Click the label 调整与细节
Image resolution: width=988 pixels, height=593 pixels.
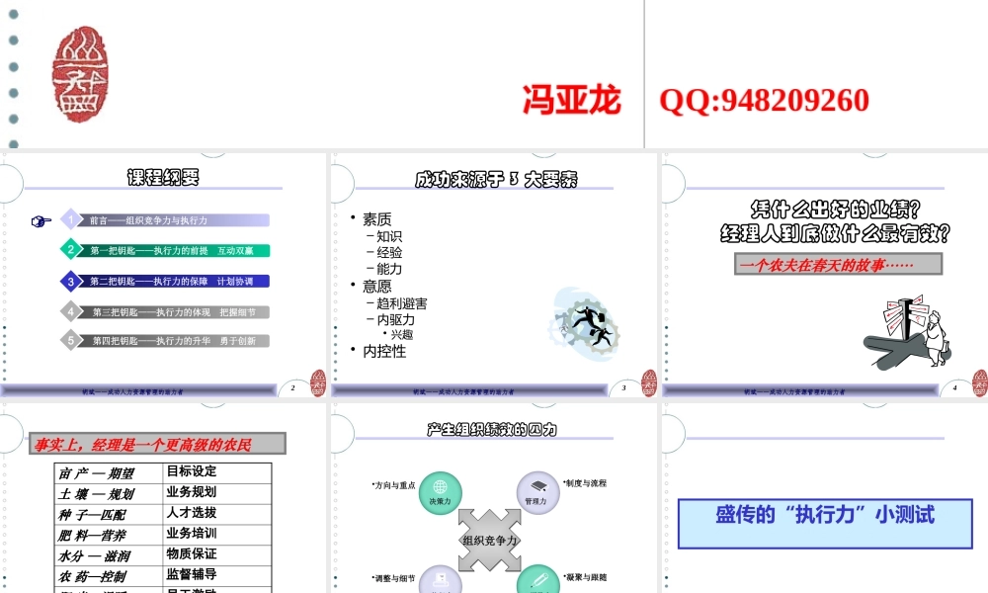pos(394,578)
